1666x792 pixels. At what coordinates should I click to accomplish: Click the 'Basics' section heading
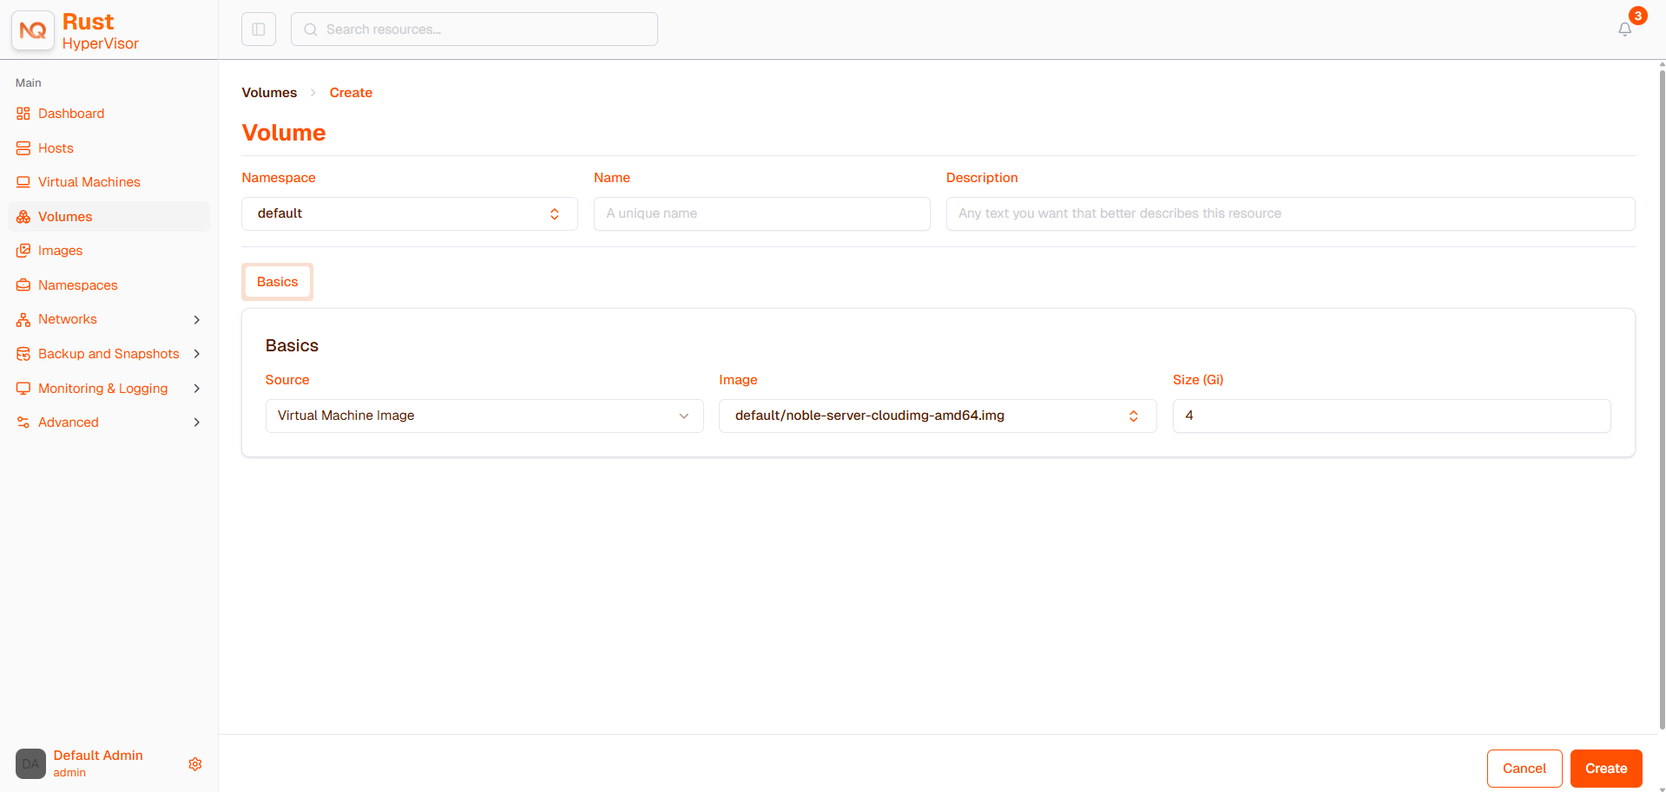[292, 346]
